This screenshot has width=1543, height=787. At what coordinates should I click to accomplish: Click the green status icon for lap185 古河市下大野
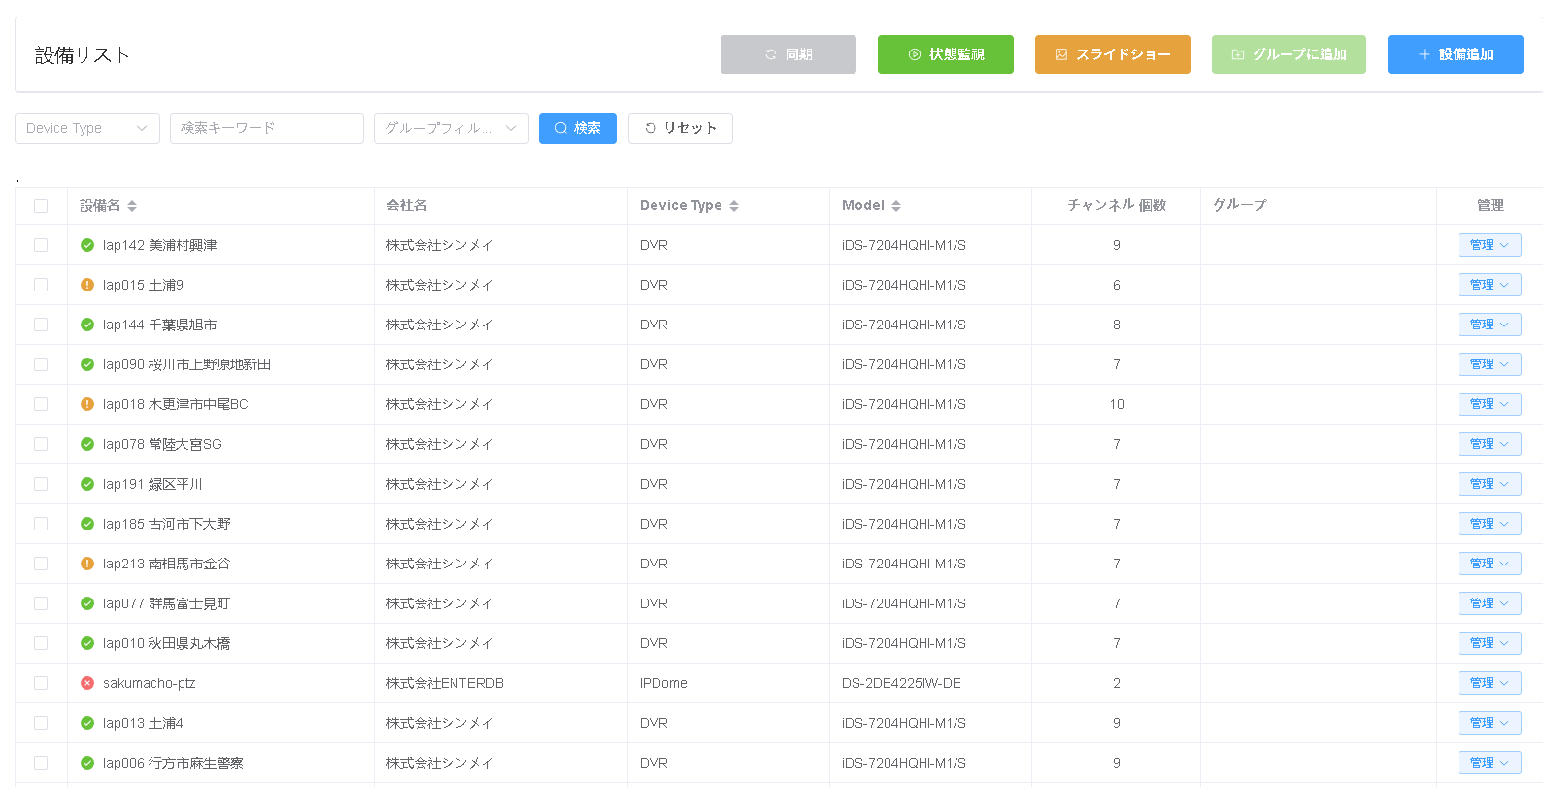point(87,524)
